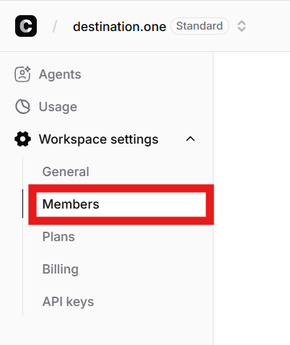Open the Usage page
The height and width of the screenshot is (345, 290).
[x=58, y=107]
